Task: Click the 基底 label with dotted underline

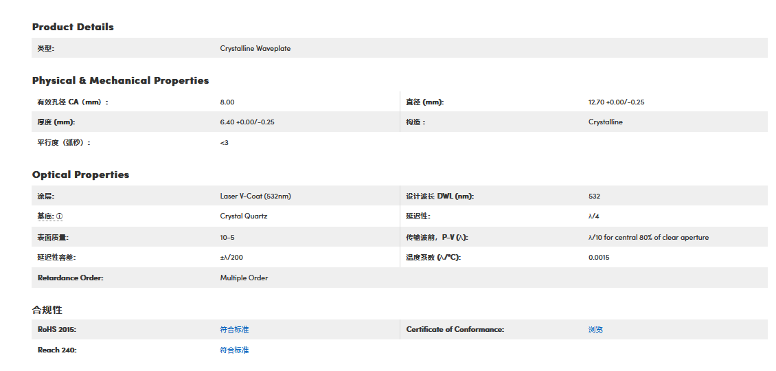Action: click(x=45, y=216)
